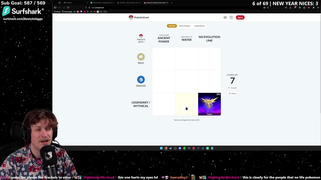
Task: Open the browser downloads icon
Action: pyautogui.click(x=290, y=7)
